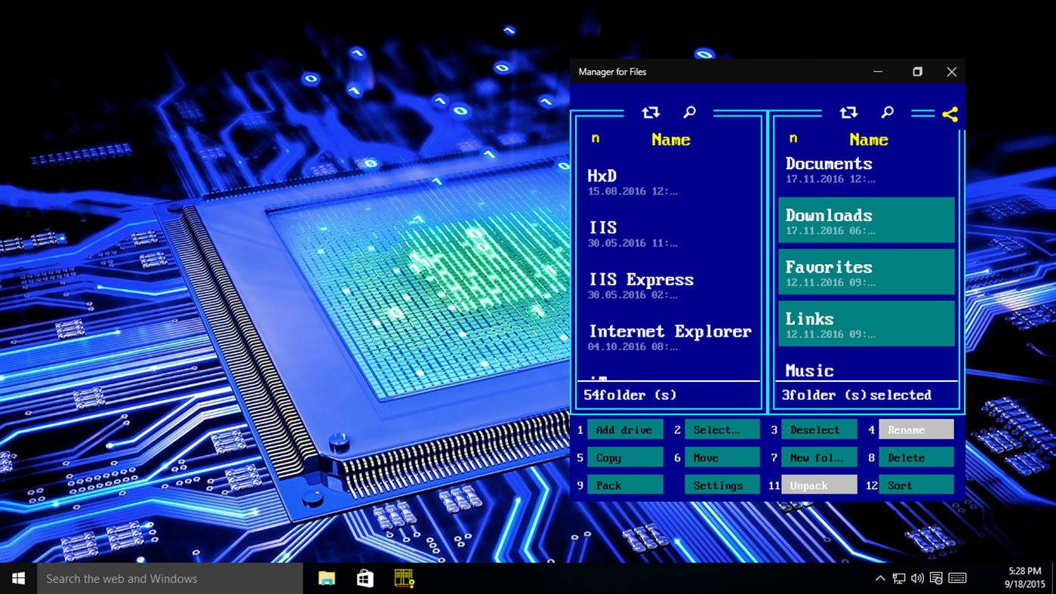The width and height of the screenshot is (1056, 594).
Task: Click the highlighted Downloads folder
Action: coord(867,220)
